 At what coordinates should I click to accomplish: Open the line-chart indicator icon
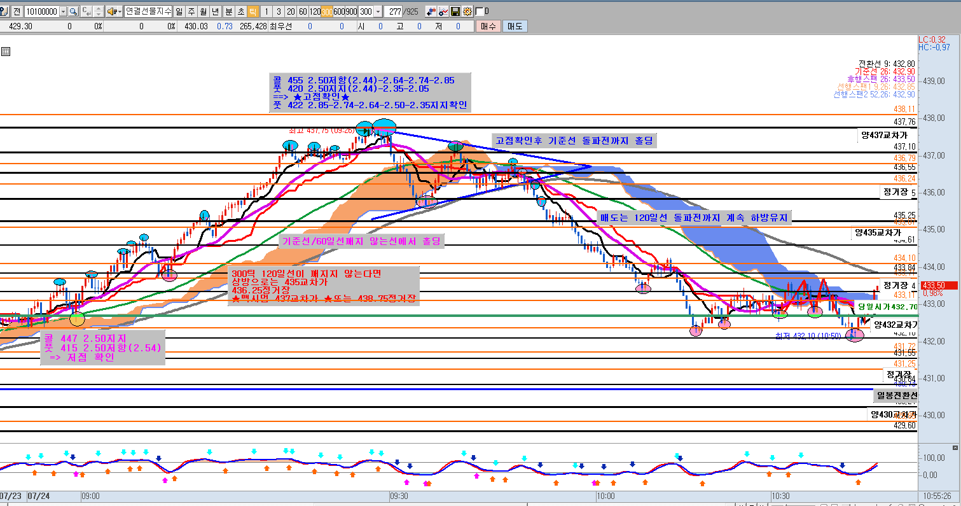[x=443, y=11]
